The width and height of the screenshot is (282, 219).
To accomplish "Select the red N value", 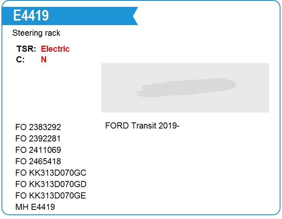I will pyautogui.click(x=44, y=60).
